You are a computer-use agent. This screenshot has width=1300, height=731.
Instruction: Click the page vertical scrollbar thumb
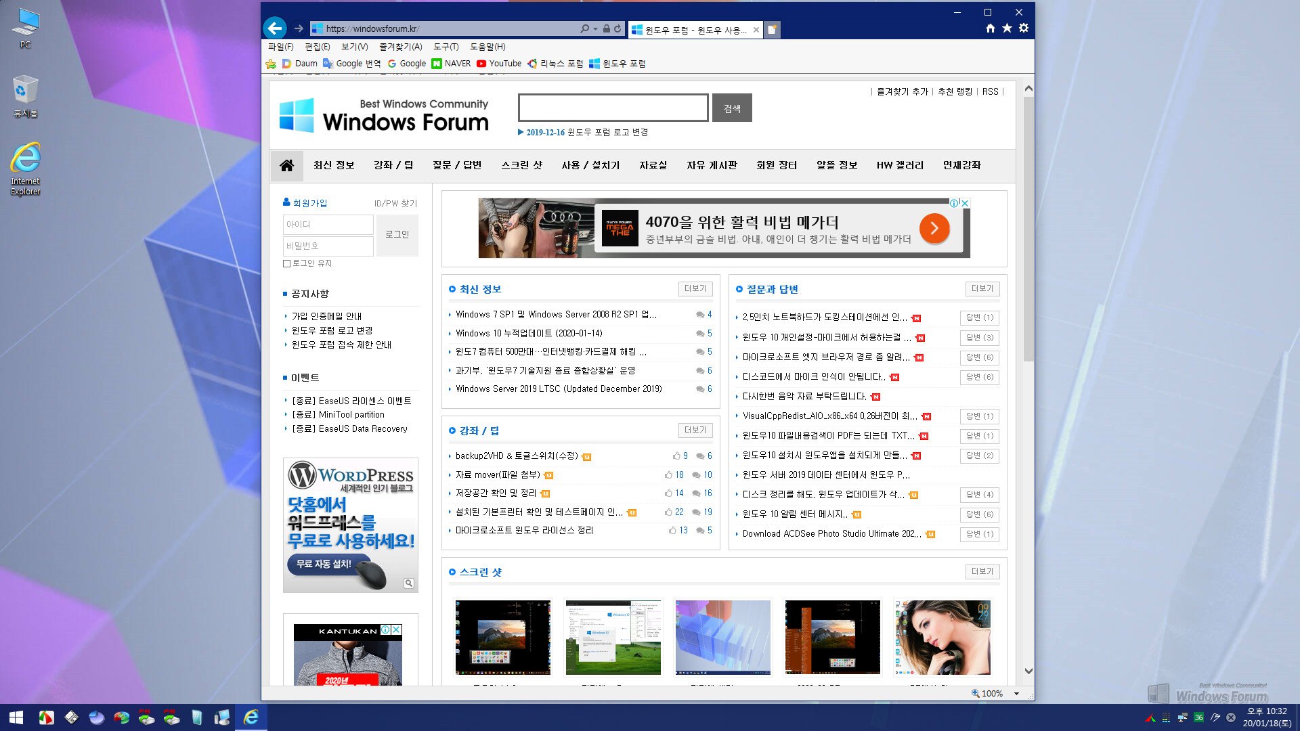1028,230
